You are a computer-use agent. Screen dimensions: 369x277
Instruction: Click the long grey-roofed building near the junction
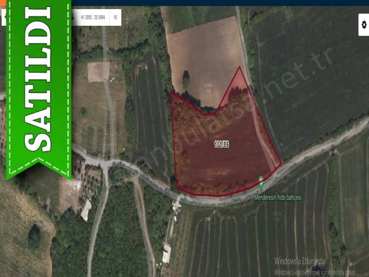click(x=86, y=210)
